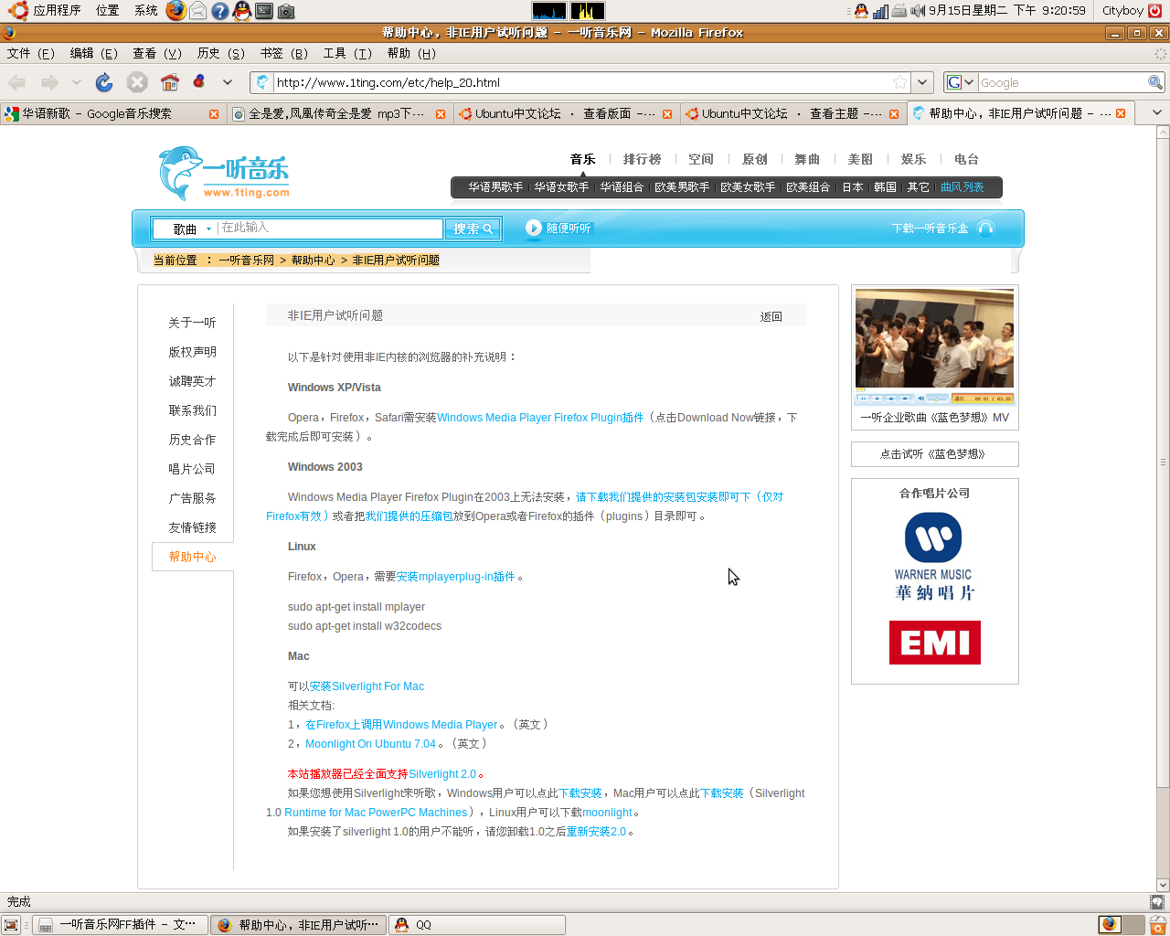This screenshot has height=936, width=1170.
Task: Open screenshot camera icon in top panel
Action: click(286, 11)
